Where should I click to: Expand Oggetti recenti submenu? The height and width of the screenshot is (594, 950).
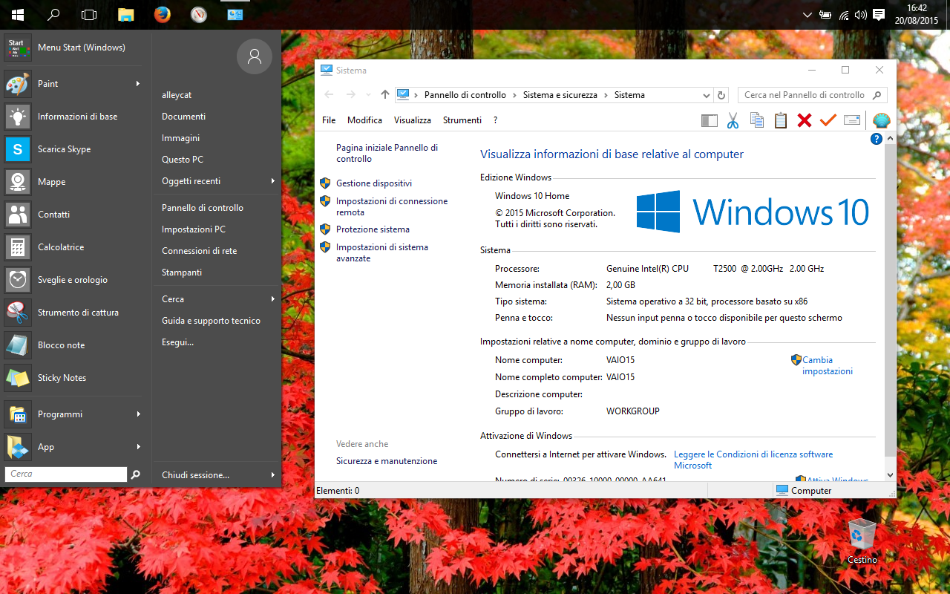click(273, 181)
